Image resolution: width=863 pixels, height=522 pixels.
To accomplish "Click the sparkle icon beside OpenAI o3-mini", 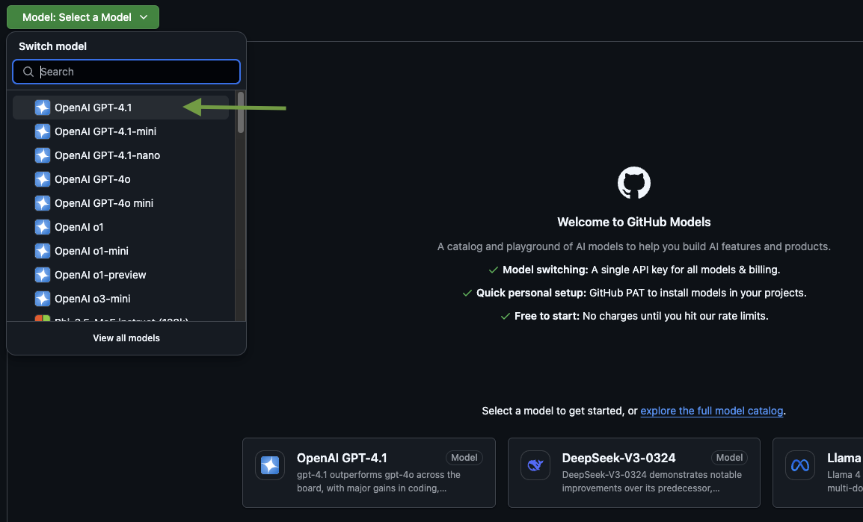I will 43,299.
